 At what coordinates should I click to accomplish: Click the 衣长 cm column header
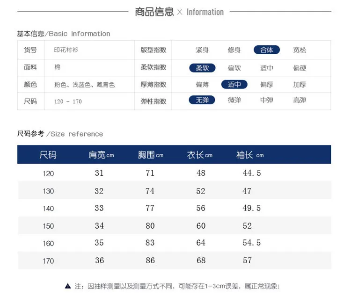[x=200, y=155]
